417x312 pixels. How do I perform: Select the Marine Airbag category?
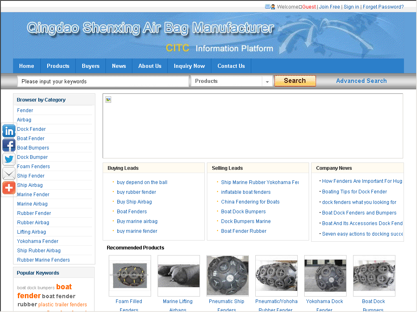point(33,204)
